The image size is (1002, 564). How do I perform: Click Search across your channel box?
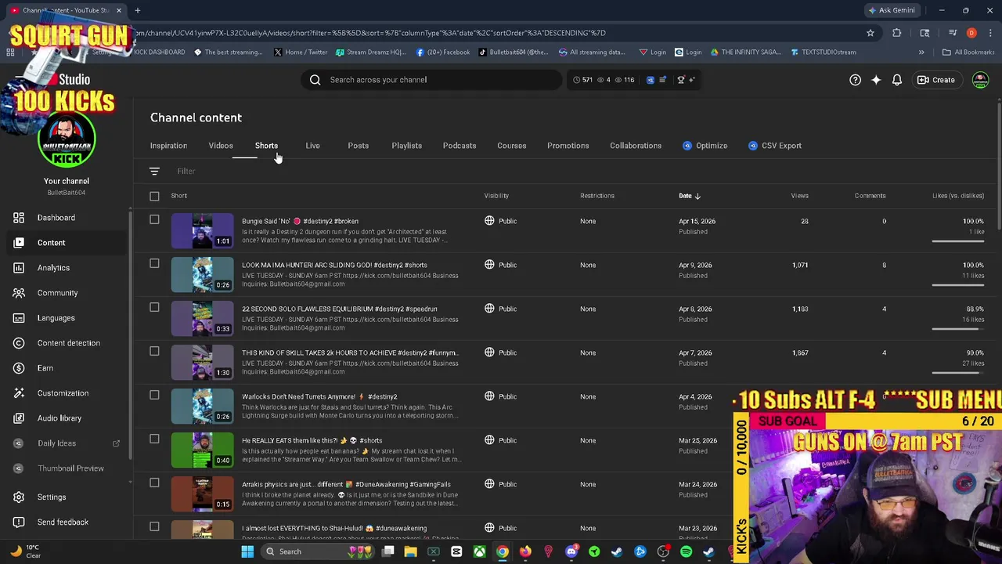pos(431,80)
